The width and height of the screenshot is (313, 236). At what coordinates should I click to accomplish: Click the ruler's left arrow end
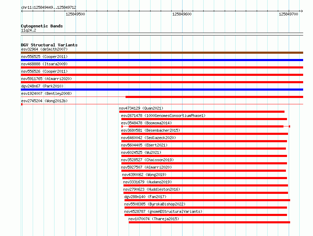point(22,11)
